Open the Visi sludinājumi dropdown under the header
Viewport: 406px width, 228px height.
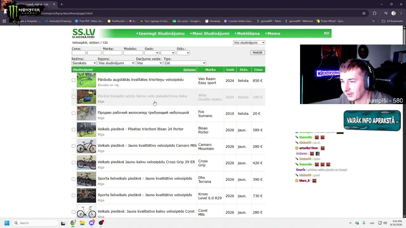click(x=249, y=43)
